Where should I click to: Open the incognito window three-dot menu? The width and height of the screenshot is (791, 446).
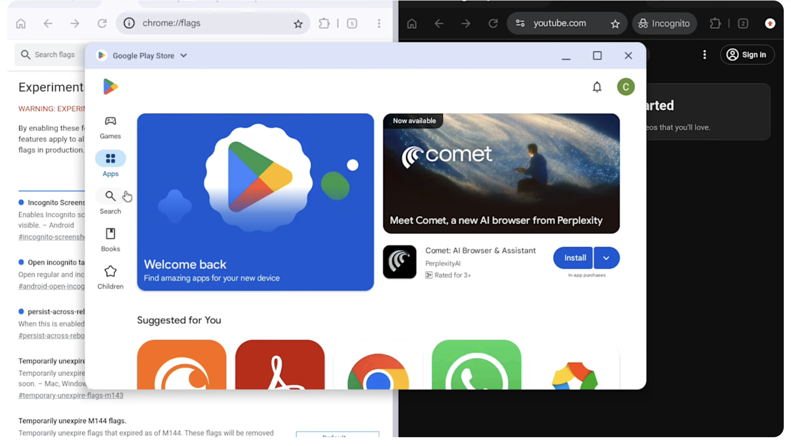(771, 23)
